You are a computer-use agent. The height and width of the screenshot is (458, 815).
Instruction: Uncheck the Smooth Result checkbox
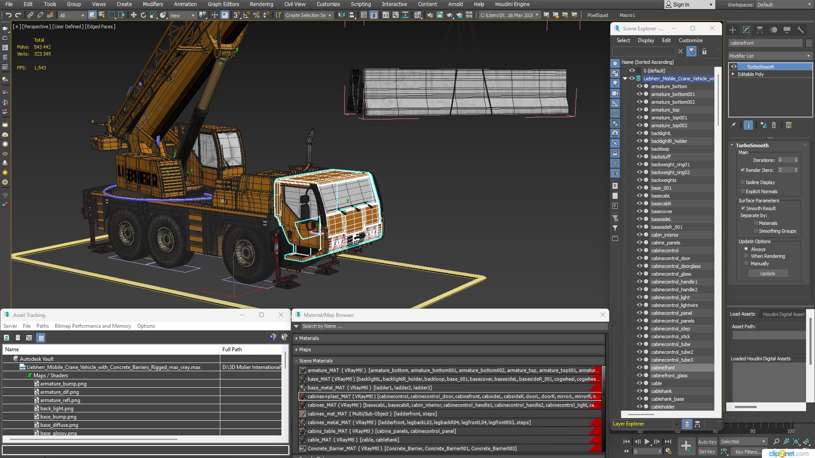pos(743,208)
